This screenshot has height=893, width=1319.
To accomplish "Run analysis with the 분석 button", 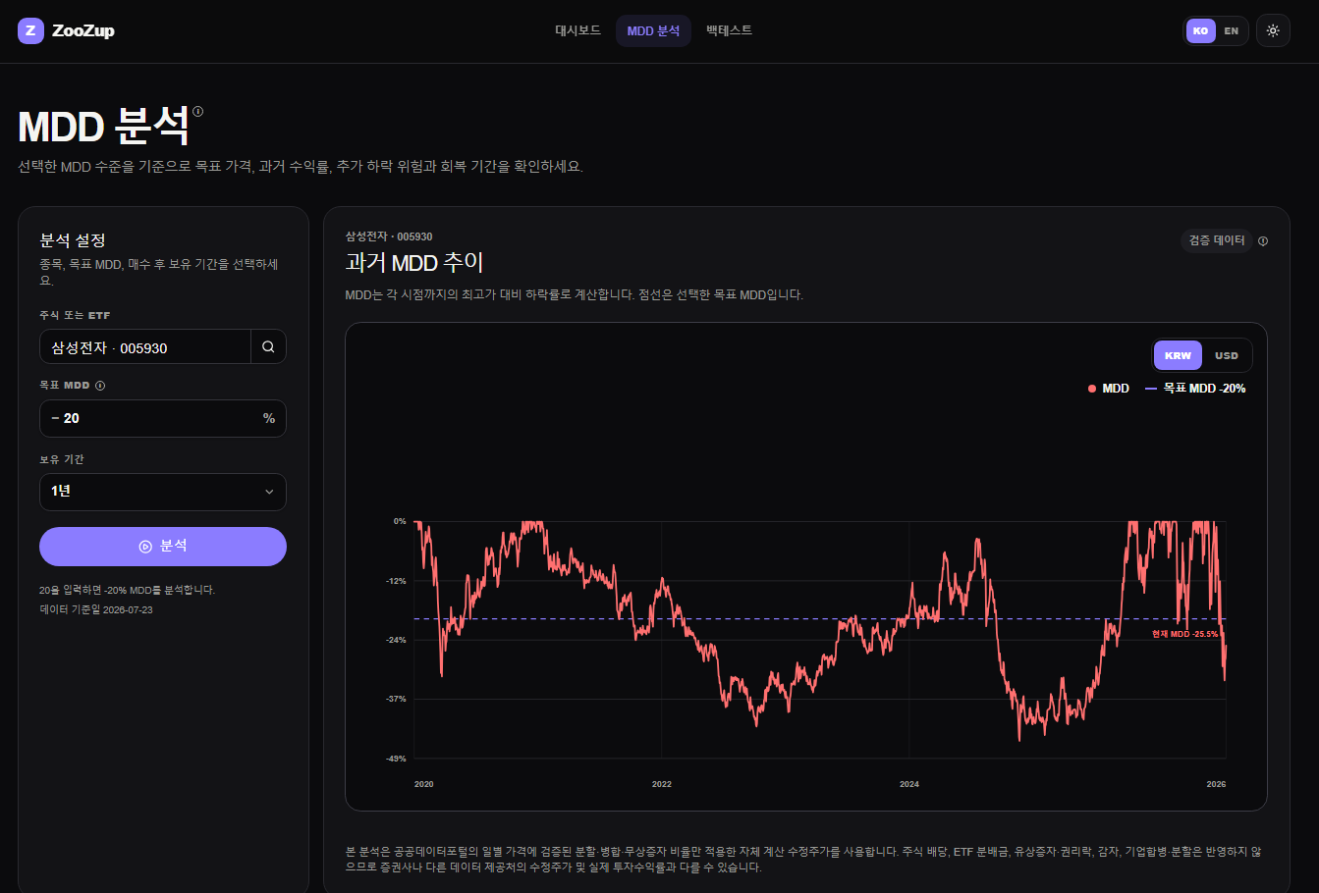I will (x=163, y=547).
